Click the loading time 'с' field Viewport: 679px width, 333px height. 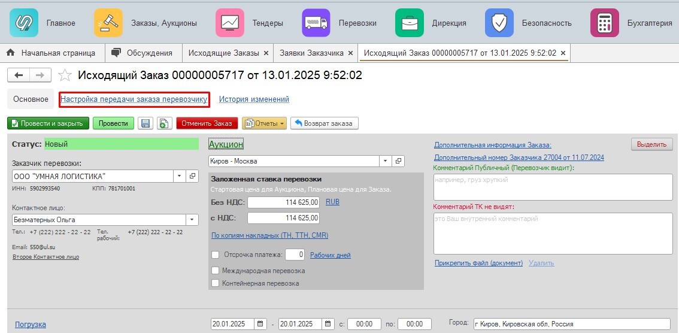click(364, 324)
